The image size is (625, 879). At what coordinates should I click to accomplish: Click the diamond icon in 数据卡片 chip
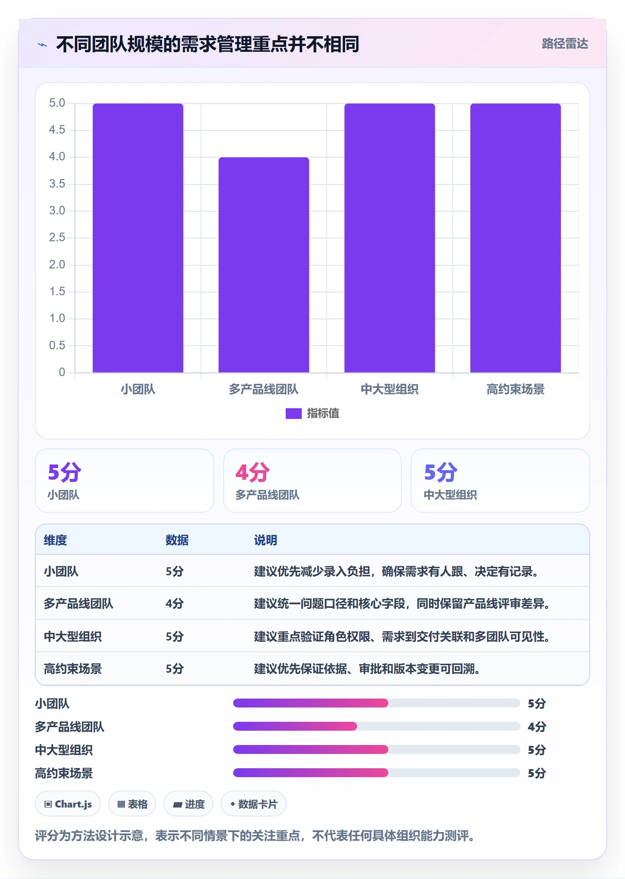coord(233,804)
